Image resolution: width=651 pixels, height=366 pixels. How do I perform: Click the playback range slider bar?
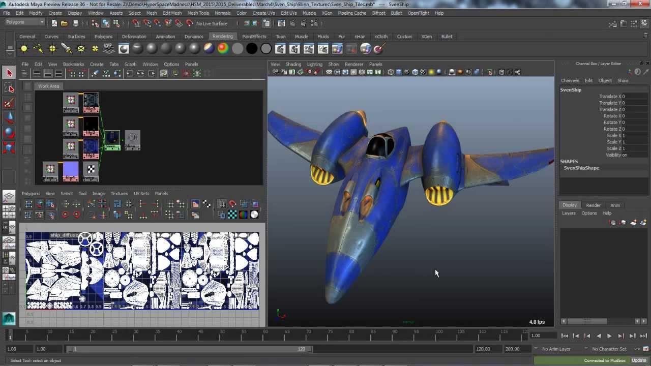point(189,349)
